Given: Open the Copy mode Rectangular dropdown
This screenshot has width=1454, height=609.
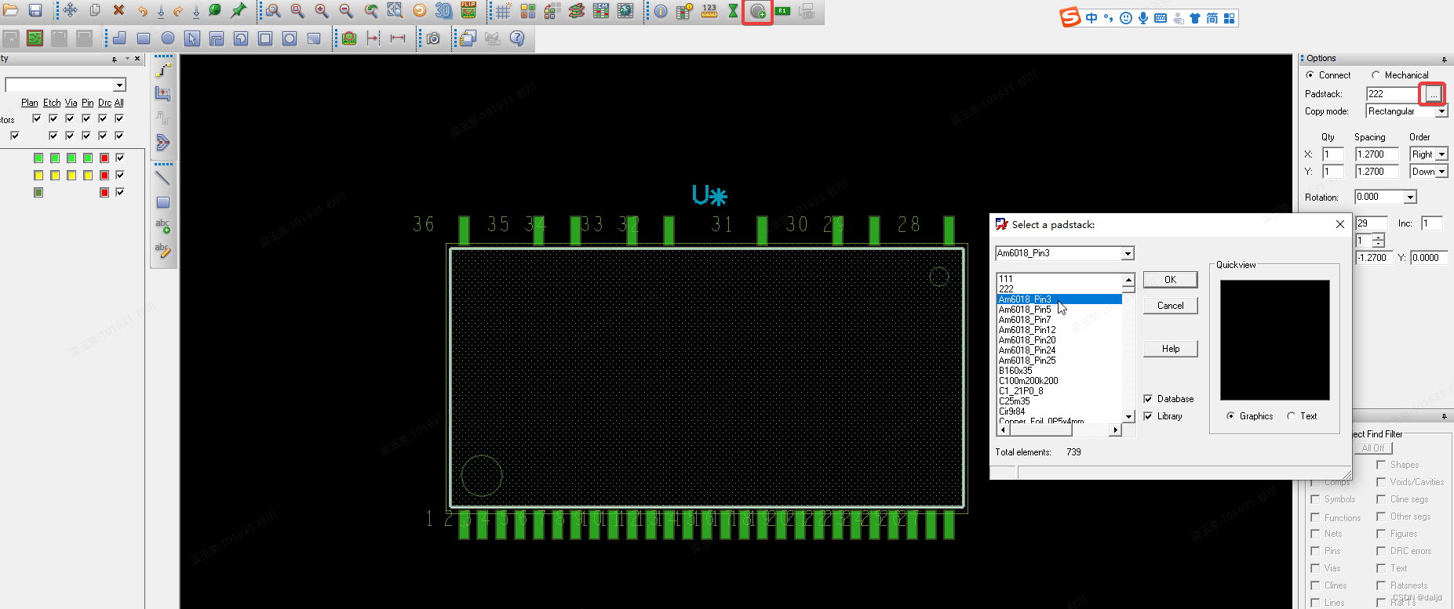Looking at the screenshot, I should [x=1441, y=111].
